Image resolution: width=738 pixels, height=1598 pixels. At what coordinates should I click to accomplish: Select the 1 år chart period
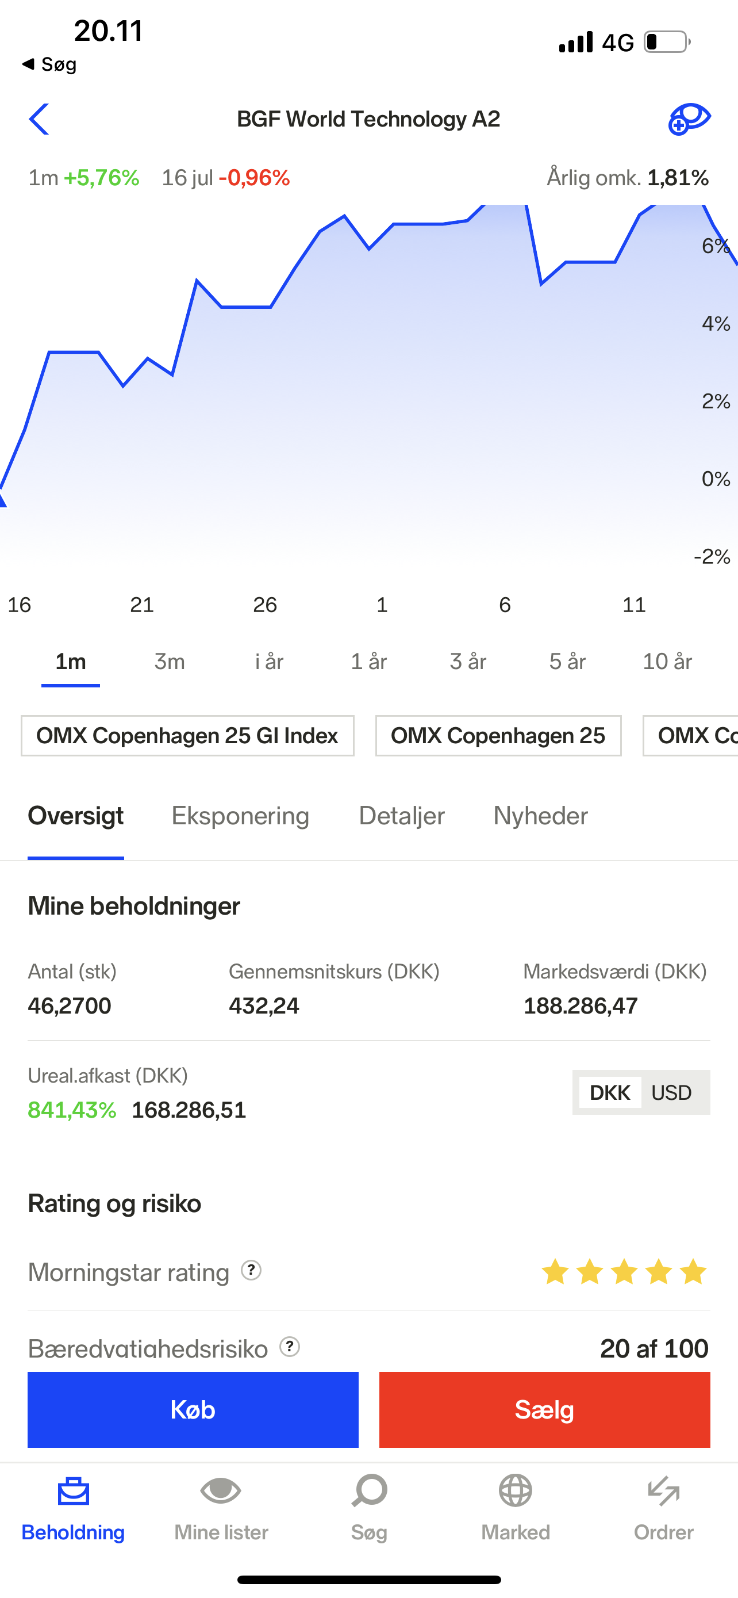click(368, 662)
